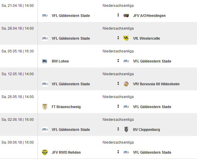Click the BW Lohne club logo
The height and width of the screenshot is (159, 197).
[45, 61]
